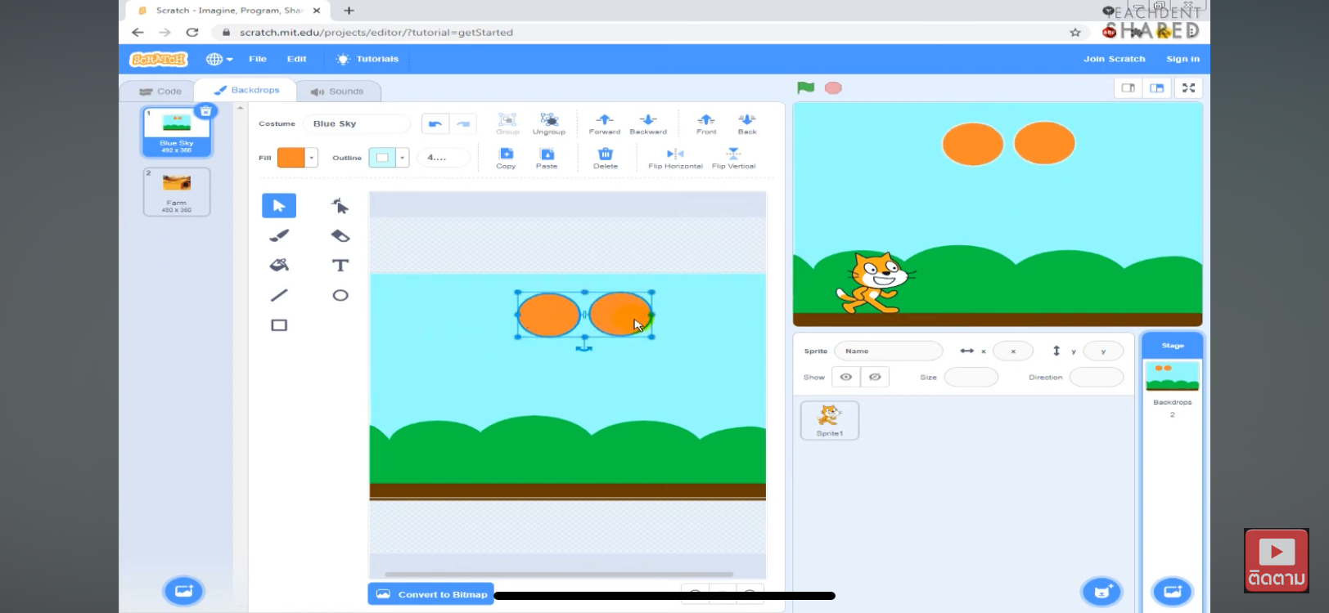Select the Reshape tool

[x=340, y=206]
